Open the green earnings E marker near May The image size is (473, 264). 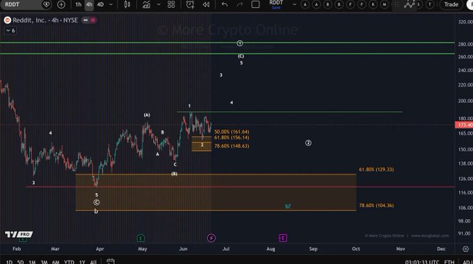click(x=141, y=238)
